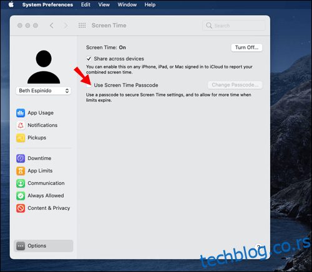Click the Turn Off... button
This screenshot has width=312, height=272.
point(246,47)
